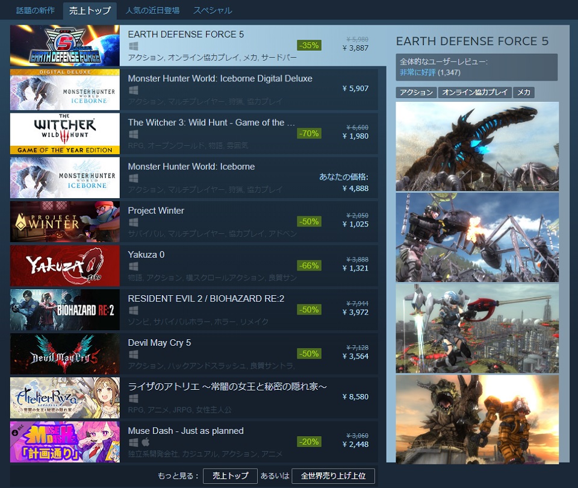Click Windows icon in The Witcher 3 row
Screen dimensions: 578x488
133,134
